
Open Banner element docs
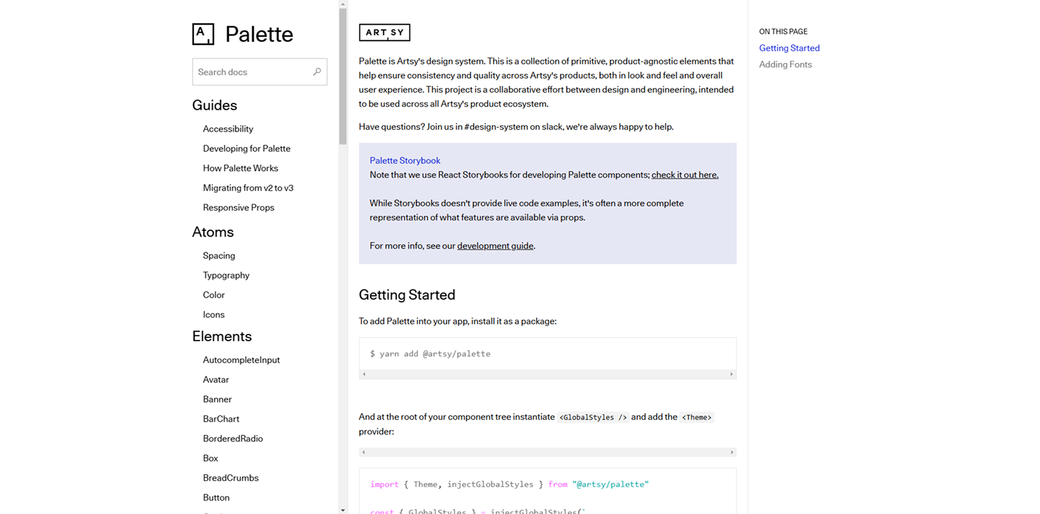[217, 400]
